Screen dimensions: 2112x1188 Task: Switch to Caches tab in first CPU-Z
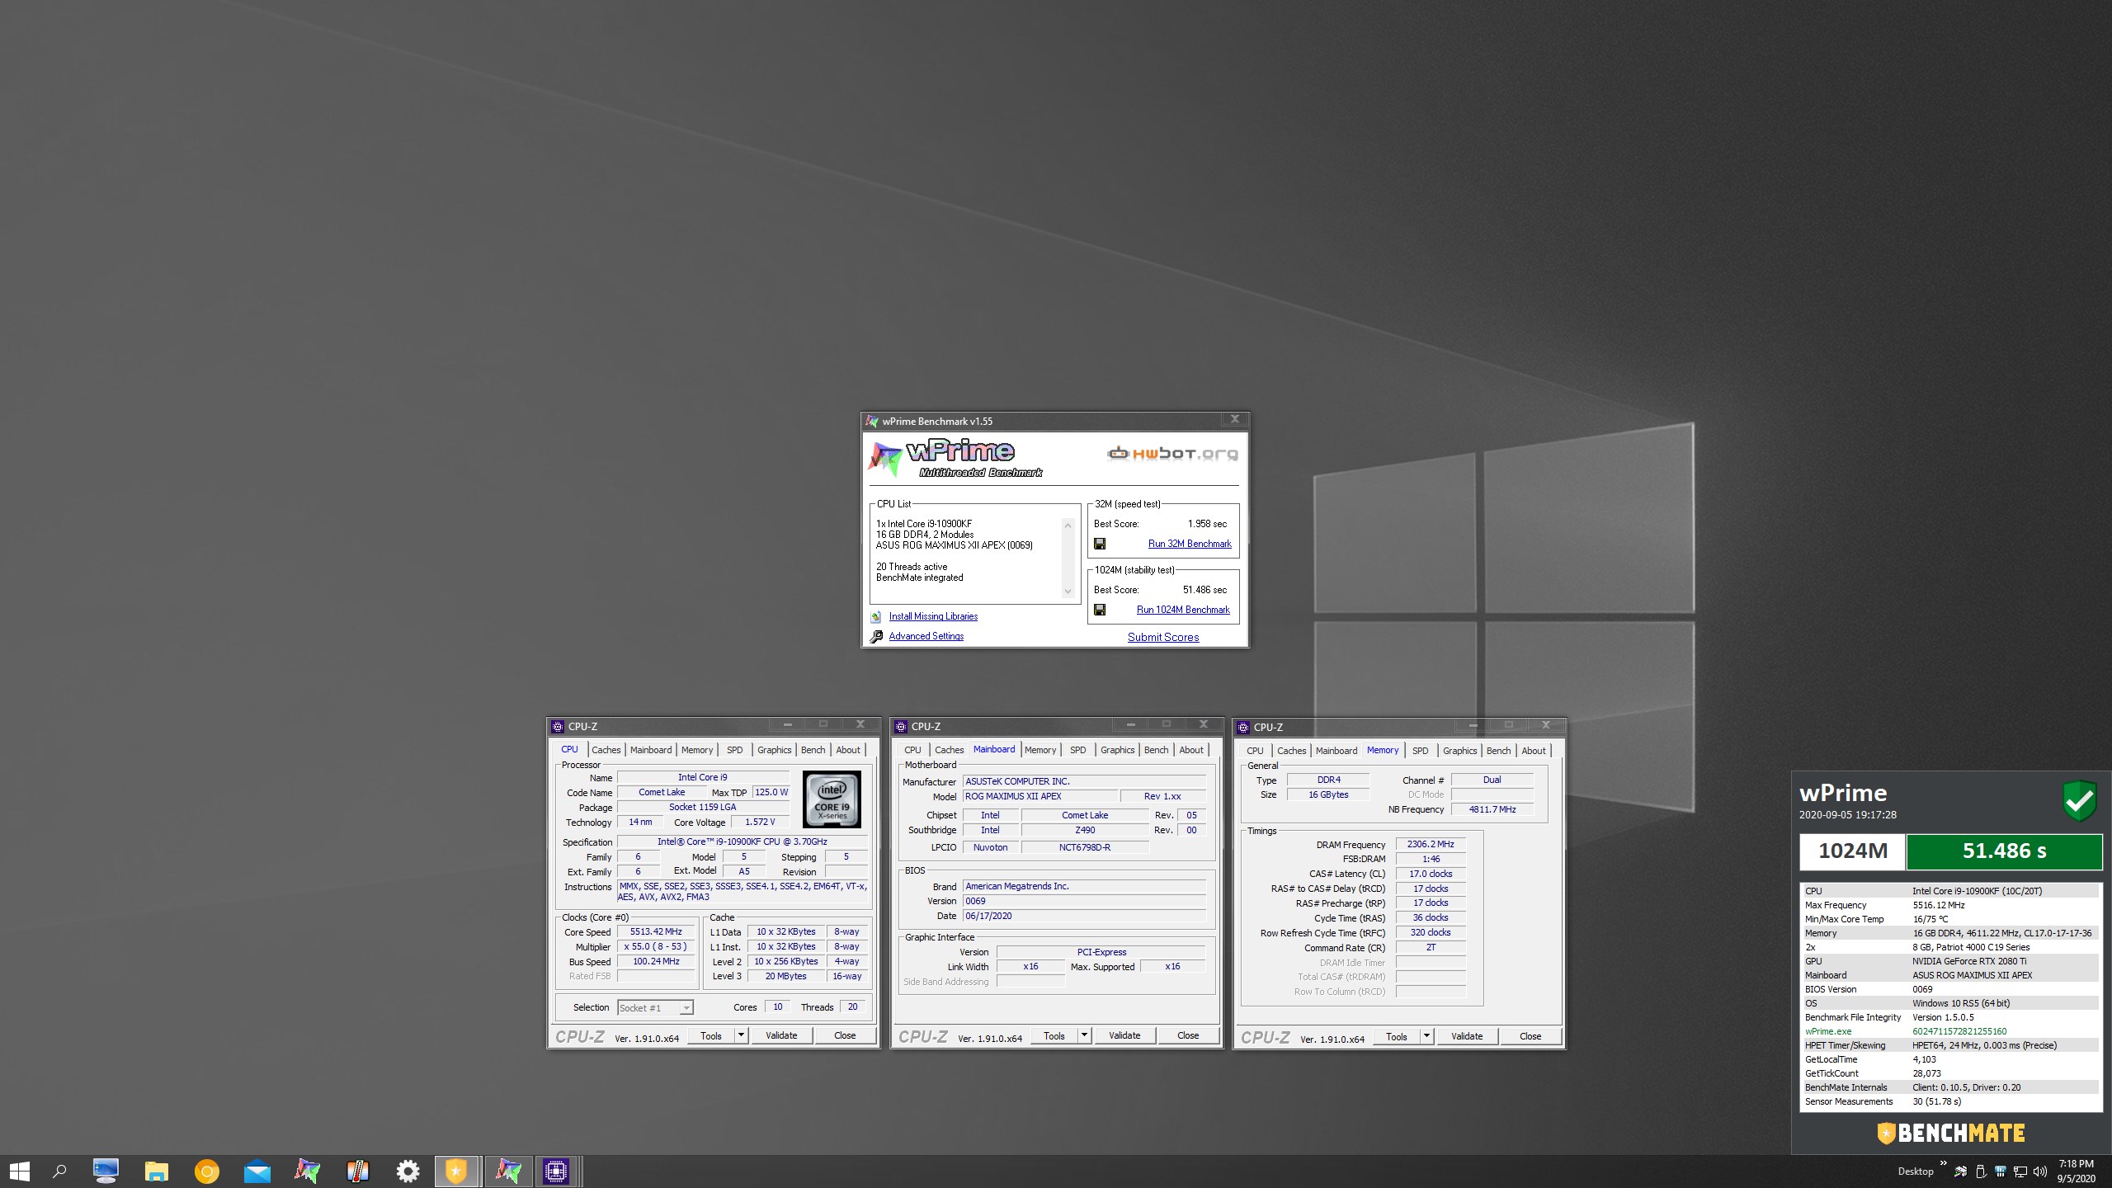pos(606,750)
